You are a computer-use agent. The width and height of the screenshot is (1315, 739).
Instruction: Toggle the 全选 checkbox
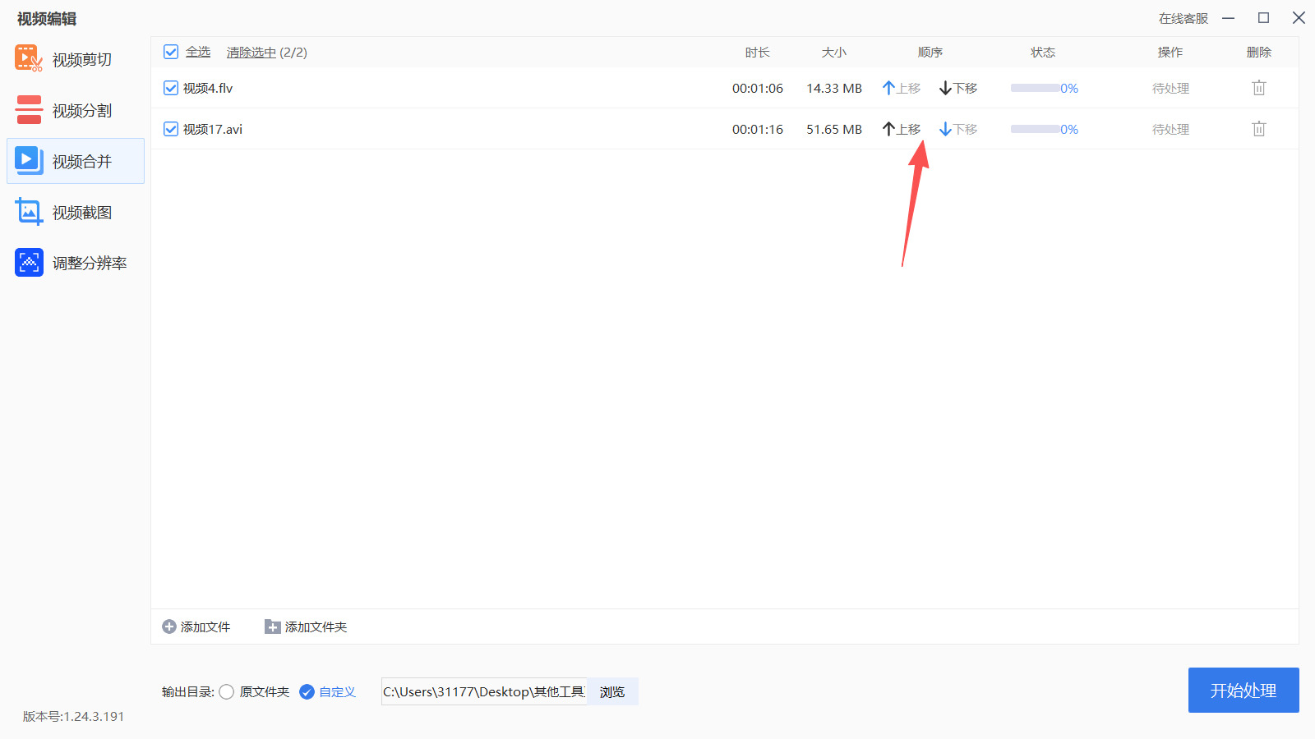[x=171, y=52]
